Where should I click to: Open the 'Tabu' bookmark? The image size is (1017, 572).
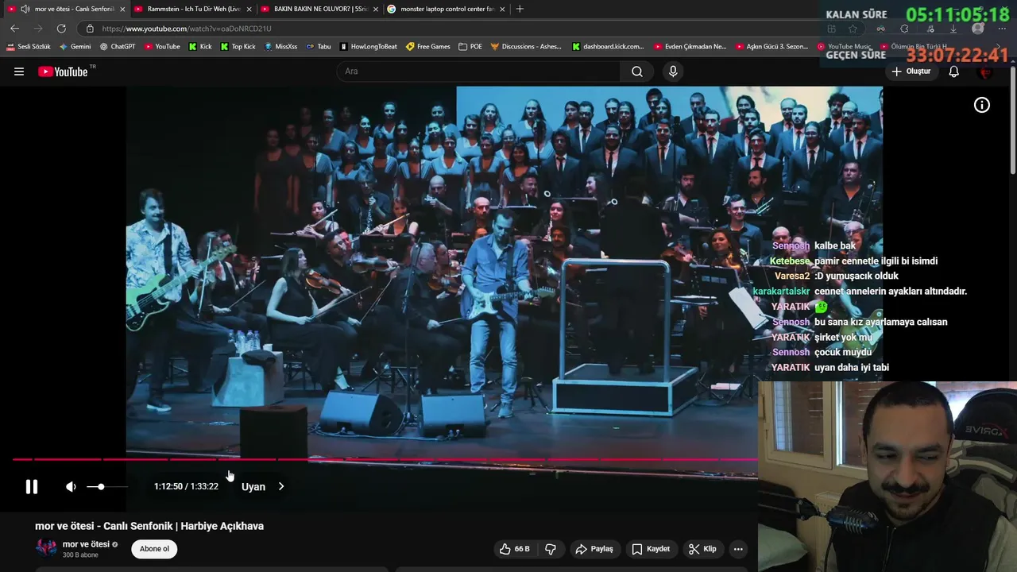coord(319,47)
